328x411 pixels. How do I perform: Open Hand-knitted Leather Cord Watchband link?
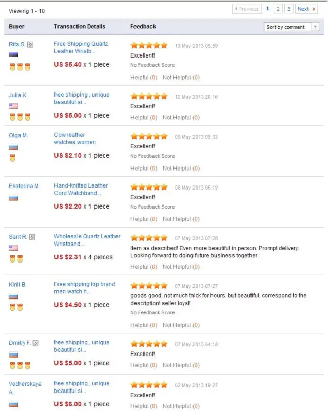(x=81, y=189)
